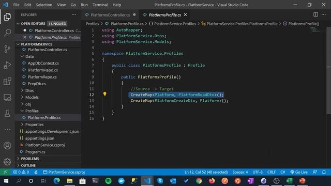The width and height of the screenshot is (331, 186).
Task: Click the flame icon in status bar
Action: (36, 172)
